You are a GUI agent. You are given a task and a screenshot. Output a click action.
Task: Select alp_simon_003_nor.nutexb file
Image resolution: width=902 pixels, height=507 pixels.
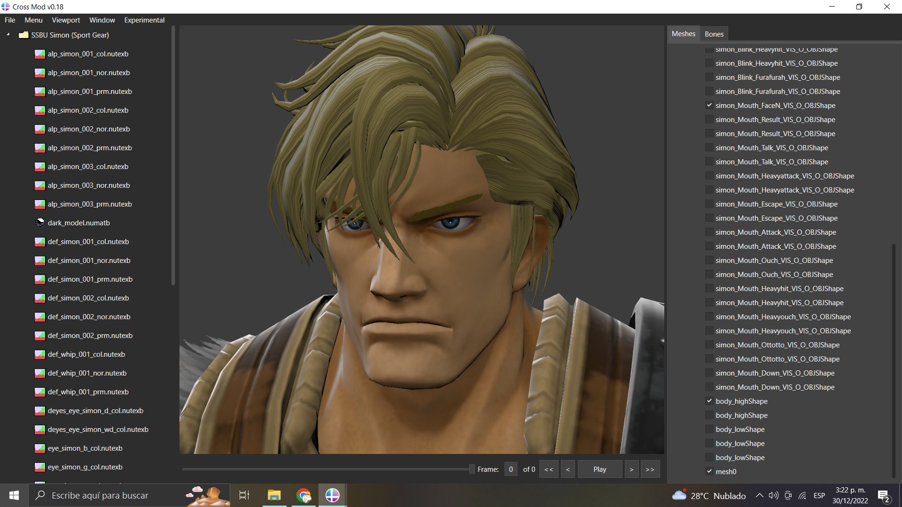click(89, 185)
